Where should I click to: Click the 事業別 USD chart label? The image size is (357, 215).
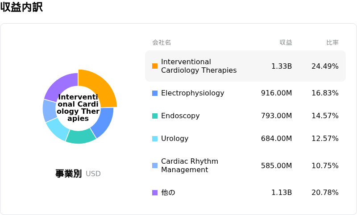[x=78, y=174]
